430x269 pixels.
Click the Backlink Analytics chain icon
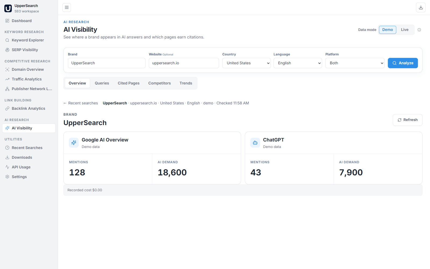(7, 108)
